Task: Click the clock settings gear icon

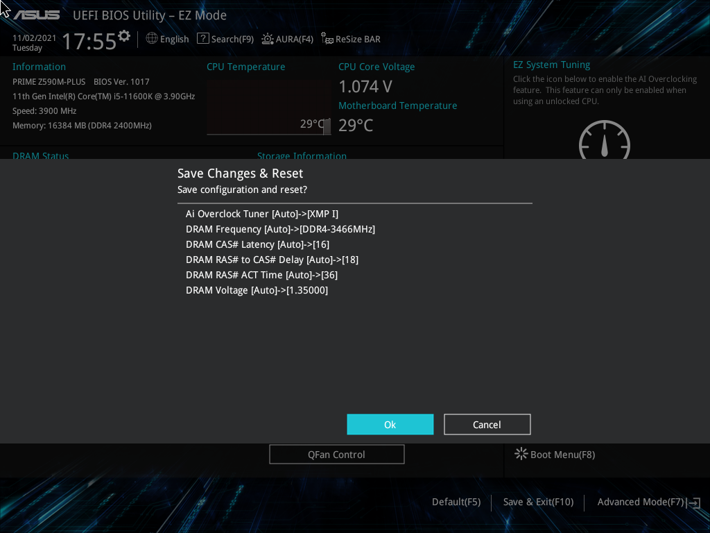Action: click(x=123, y=35)
